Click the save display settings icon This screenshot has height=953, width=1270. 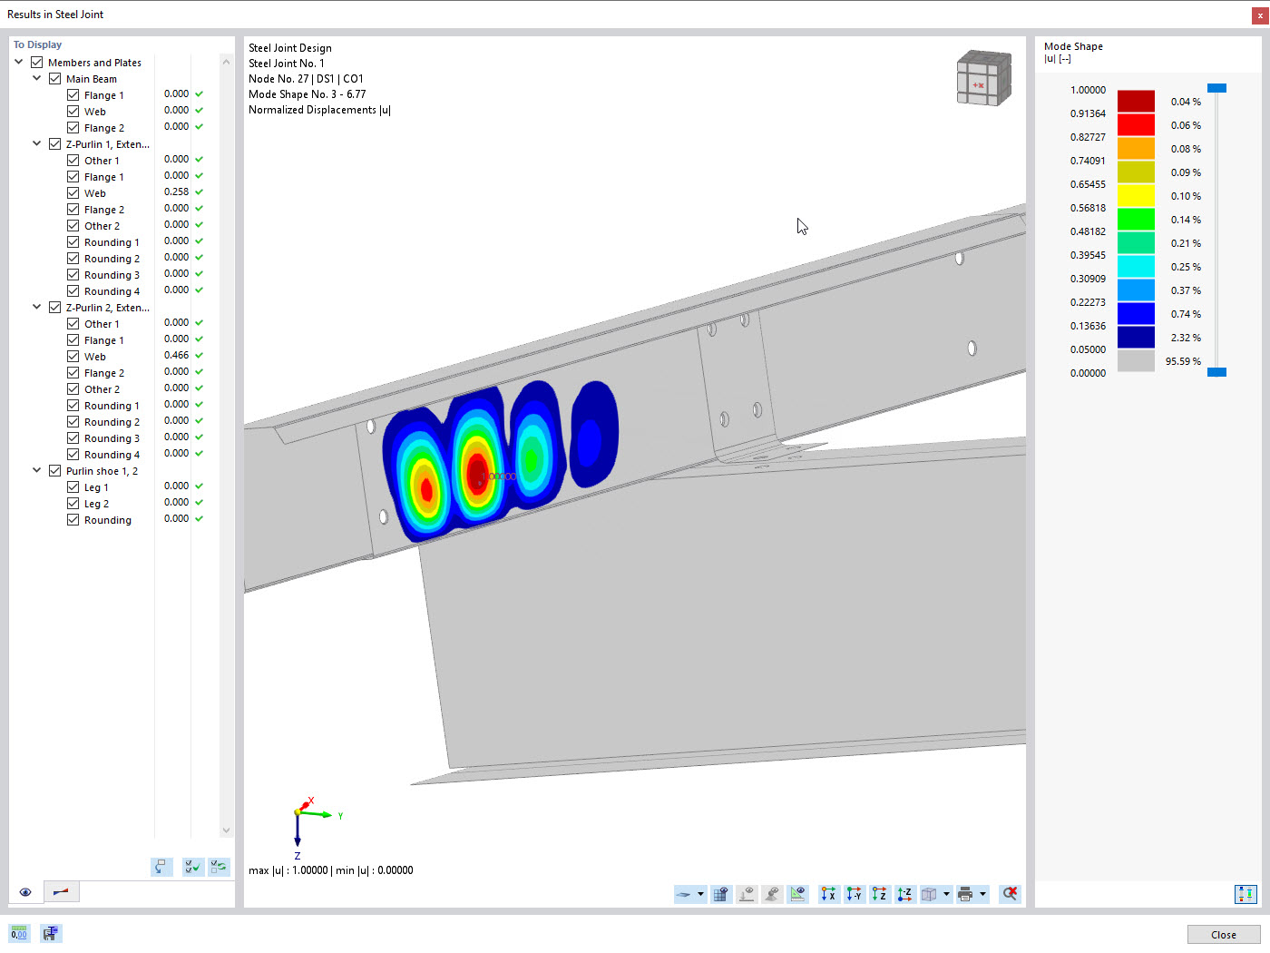(x=51, y=933)
